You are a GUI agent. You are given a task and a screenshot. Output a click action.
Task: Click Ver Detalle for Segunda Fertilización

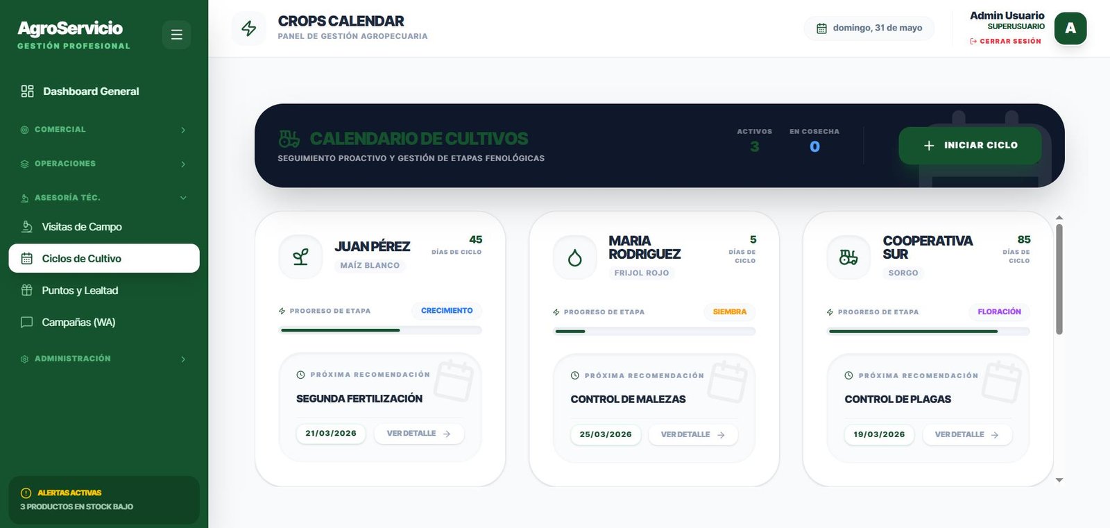coord(419,434)
